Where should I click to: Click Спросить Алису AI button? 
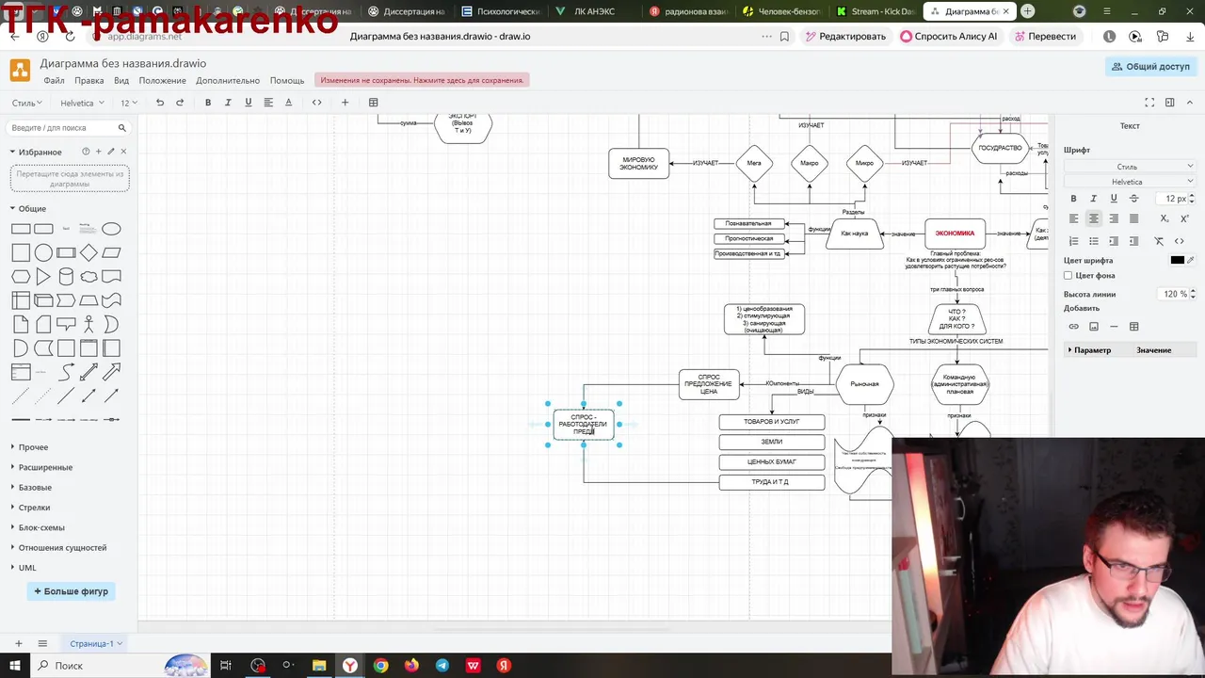click(x=949, y=37)
